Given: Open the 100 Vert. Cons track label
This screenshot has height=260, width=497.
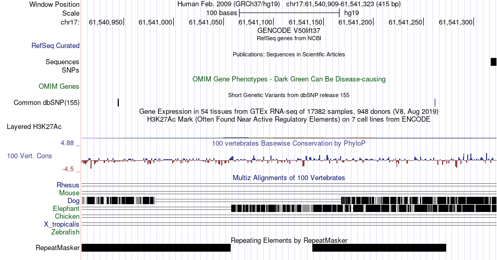Looking at the screenshot, I should click(29, 156).
